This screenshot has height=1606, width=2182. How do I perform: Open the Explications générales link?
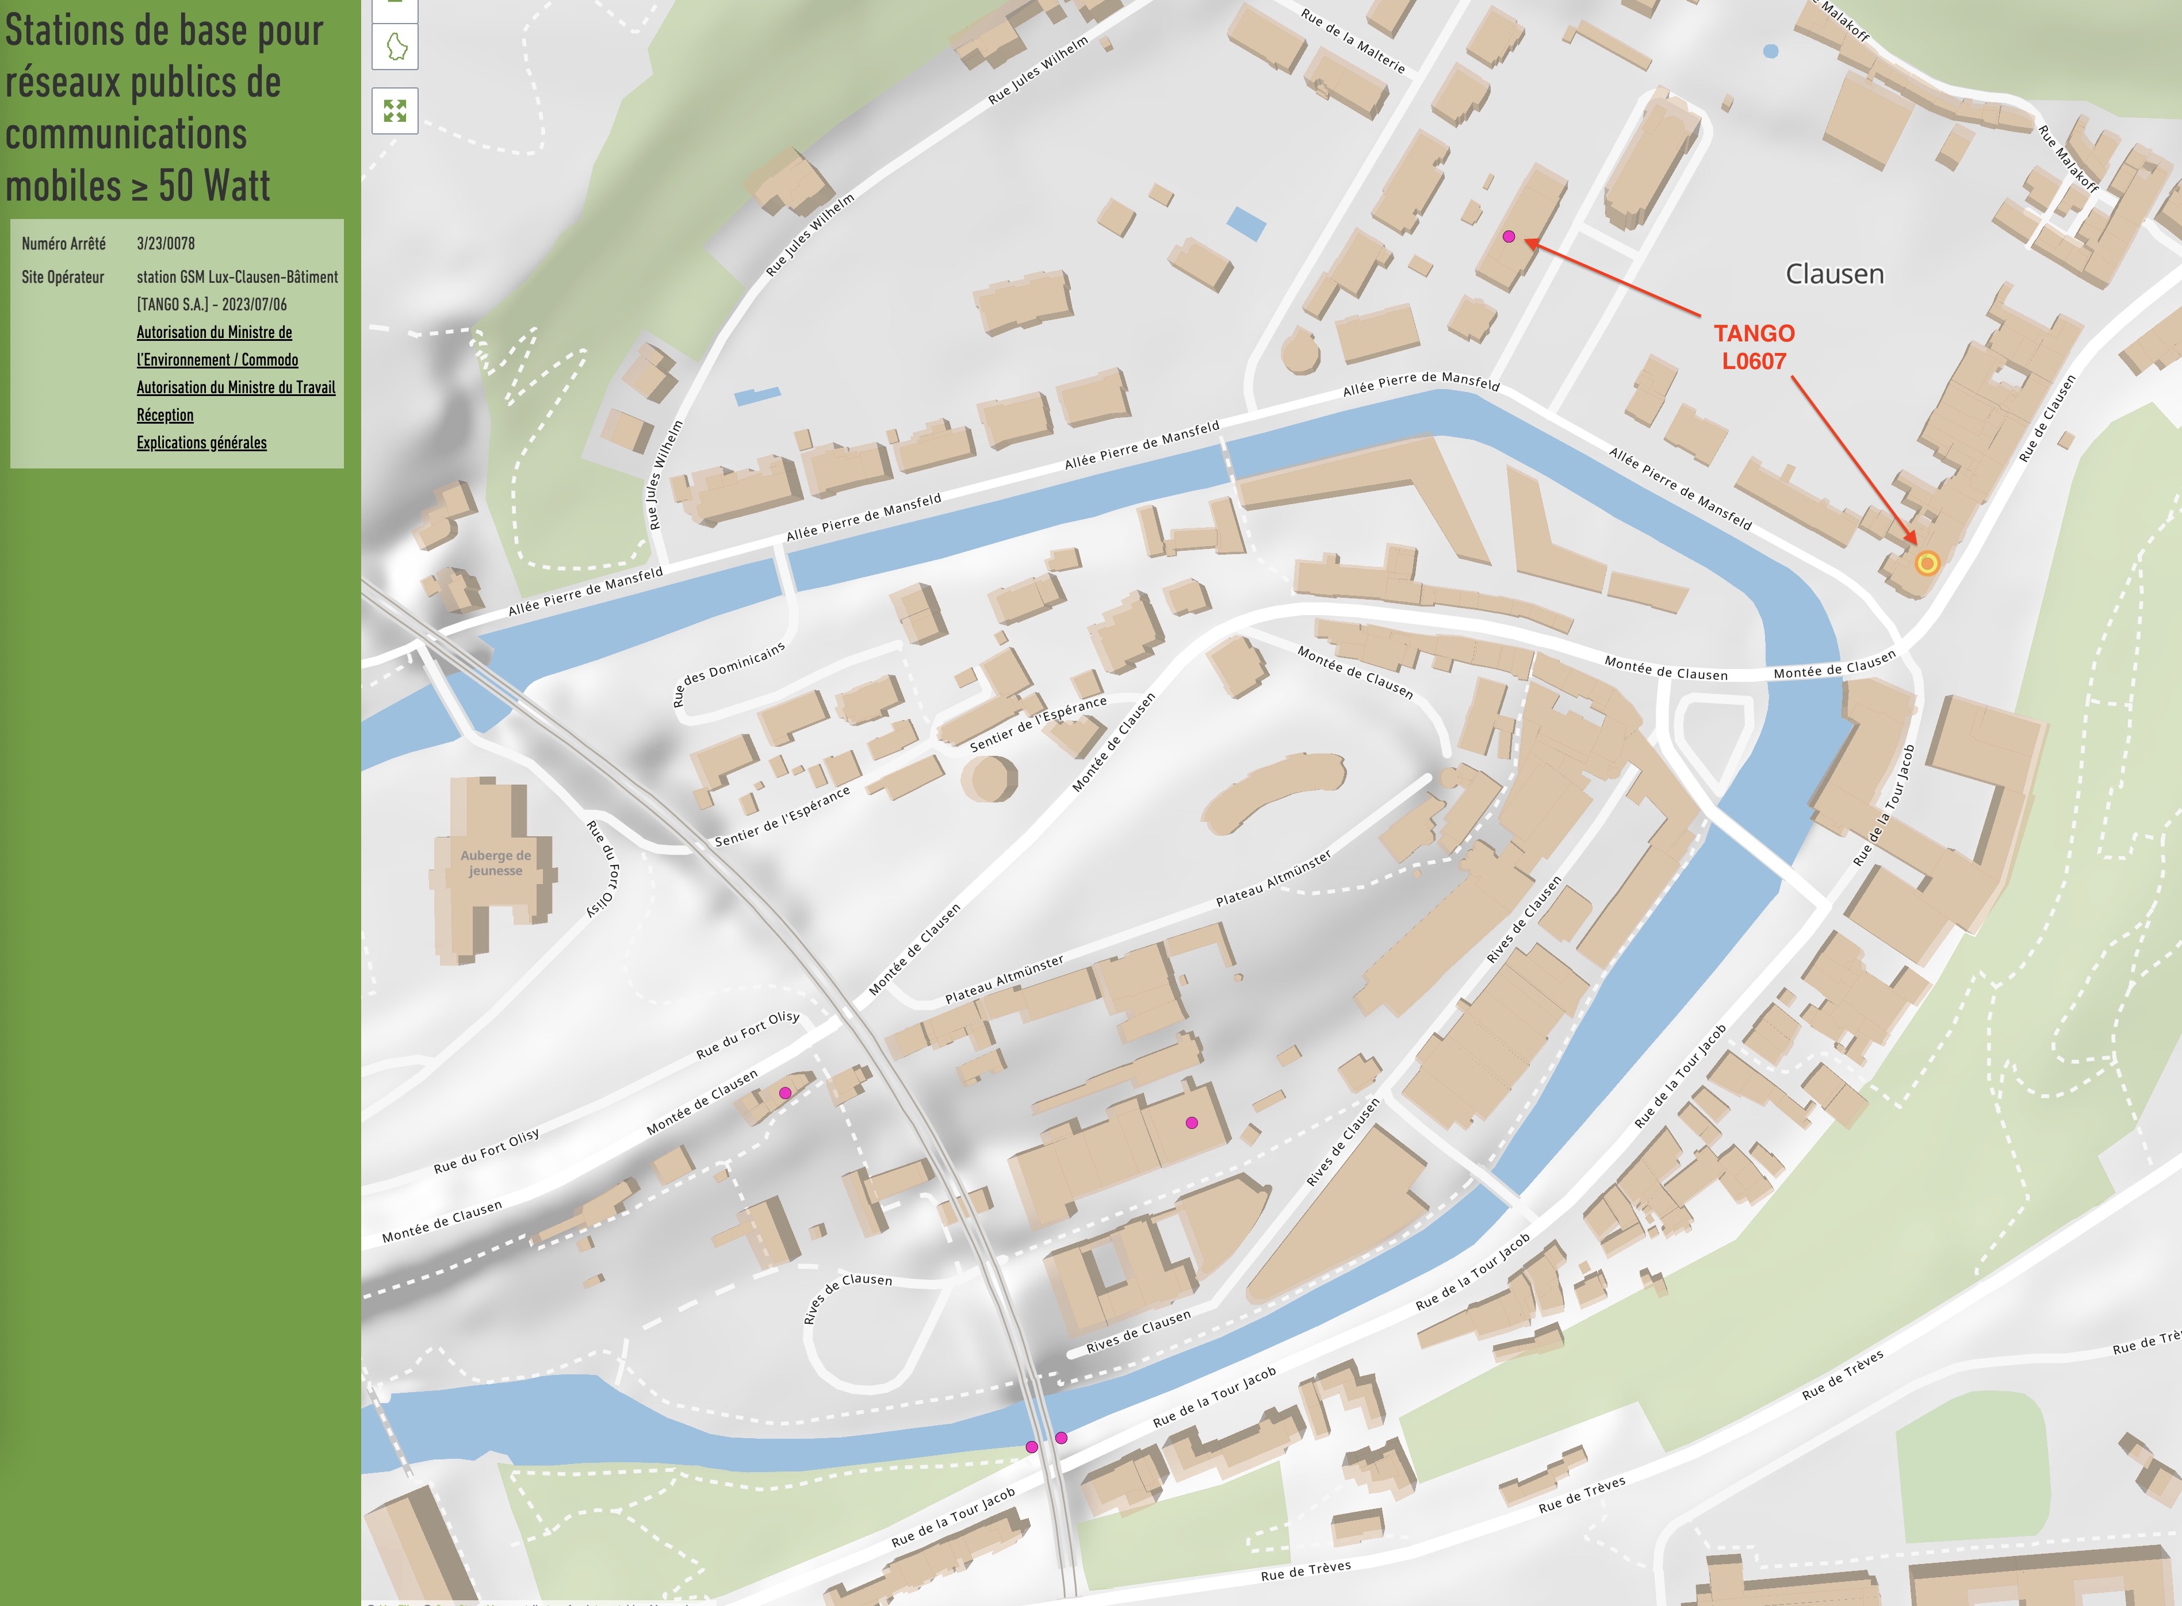[201, 443]
